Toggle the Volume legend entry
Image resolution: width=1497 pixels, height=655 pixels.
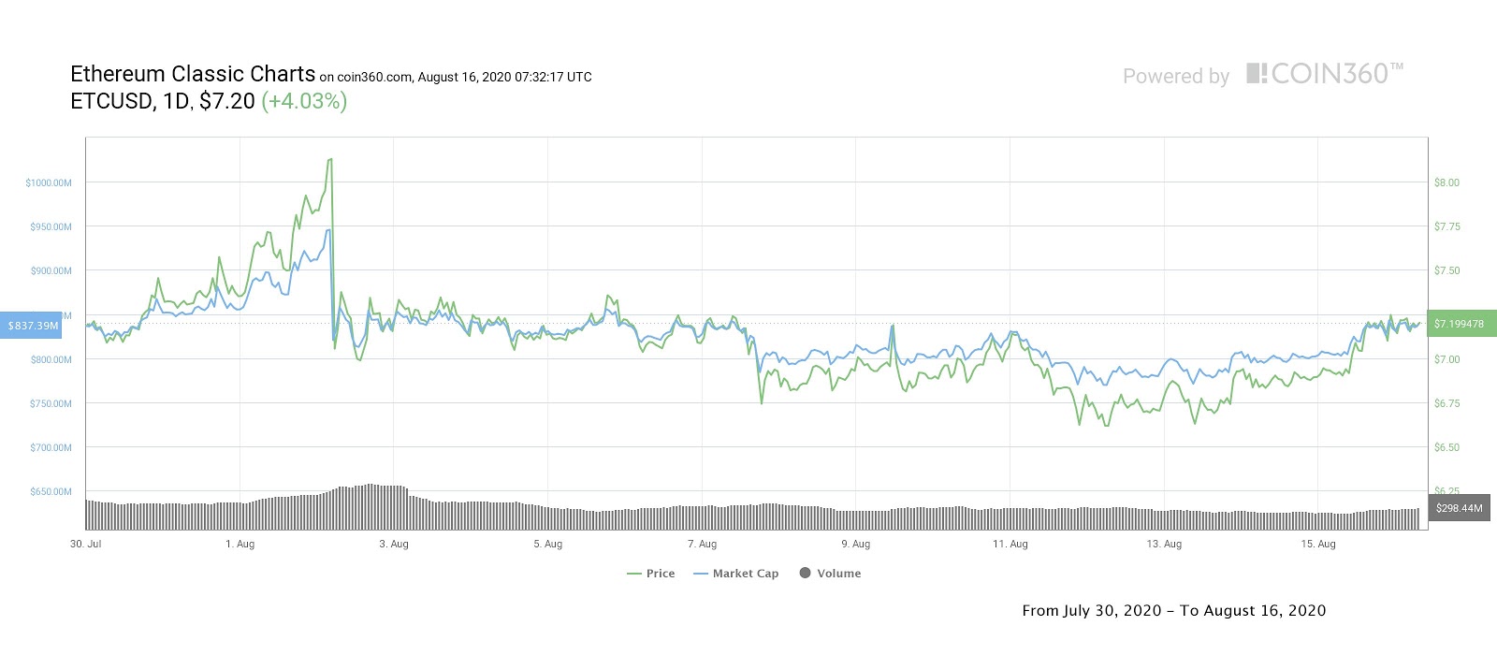click(830, 574)
